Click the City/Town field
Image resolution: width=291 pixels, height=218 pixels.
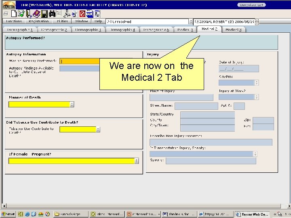(x=207, y=128)
